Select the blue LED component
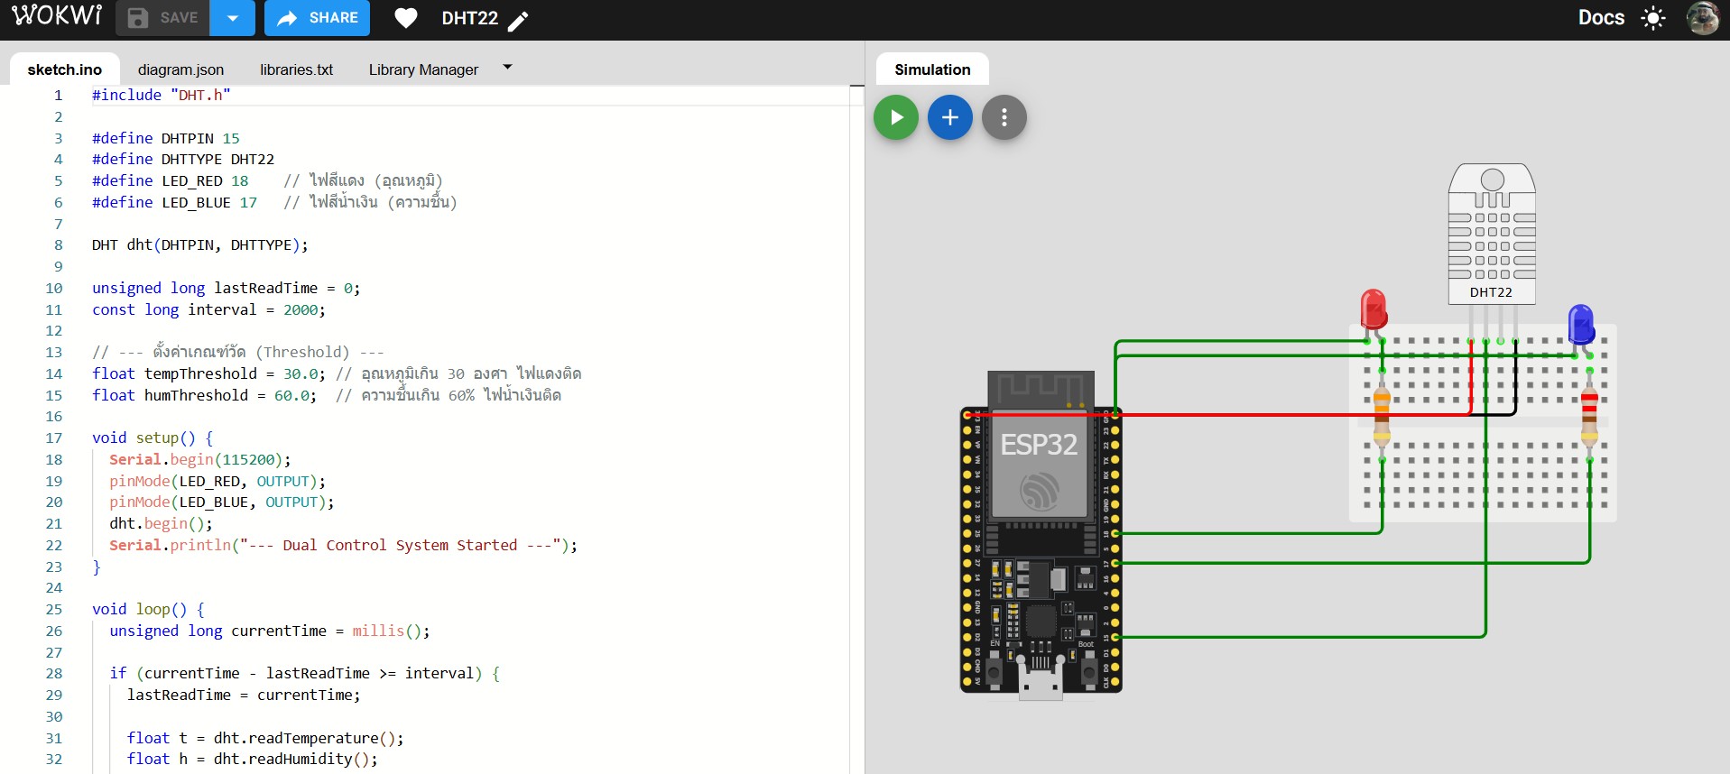This screenshot has height=774, width=1730. click(1580, 324)
